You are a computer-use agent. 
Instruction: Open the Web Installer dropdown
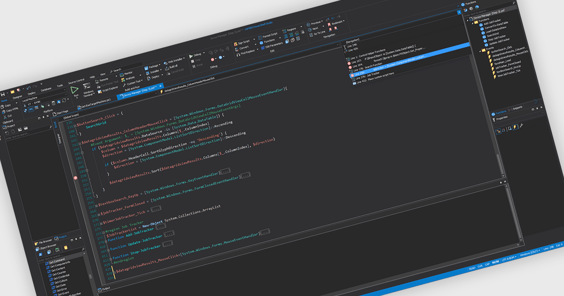174,62
